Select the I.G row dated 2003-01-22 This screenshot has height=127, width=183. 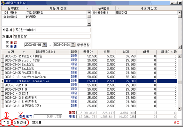pos(89,85)
